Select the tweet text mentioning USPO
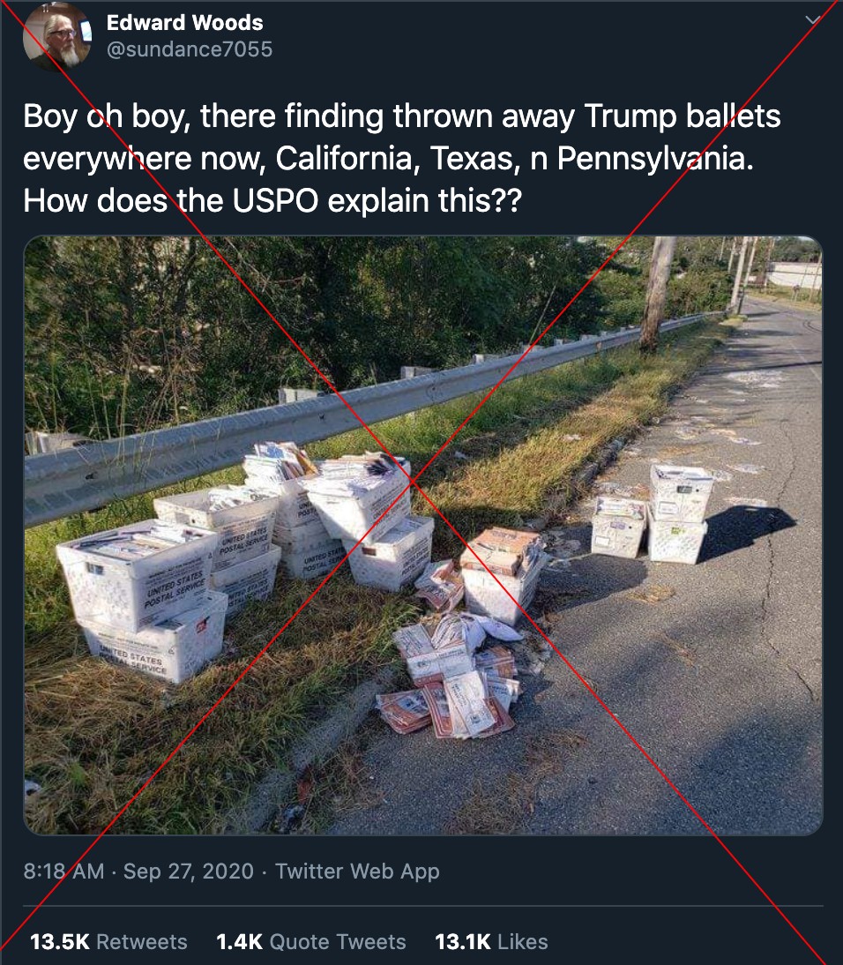Image resolution: width=843 pixels, height=965 pixels. coord(402,158)
